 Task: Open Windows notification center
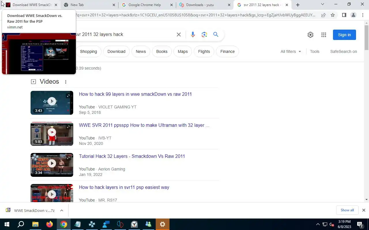360,224
